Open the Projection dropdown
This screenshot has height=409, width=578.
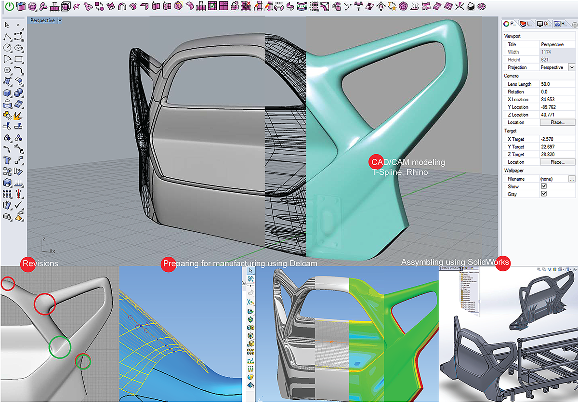(572, 67)
